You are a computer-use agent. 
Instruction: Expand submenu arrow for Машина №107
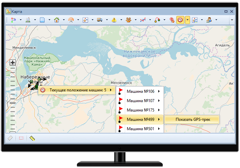point(159,101)
